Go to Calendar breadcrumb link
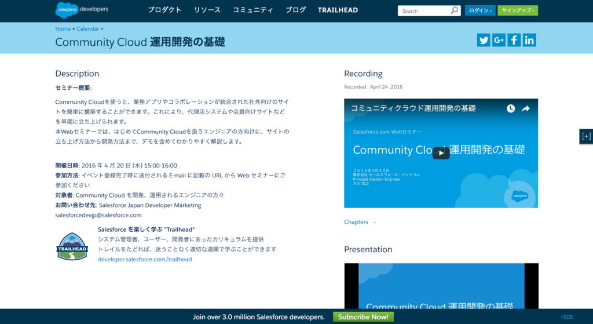Image resolution: width=593 pixels, height=324 pixels. [88, 29]
